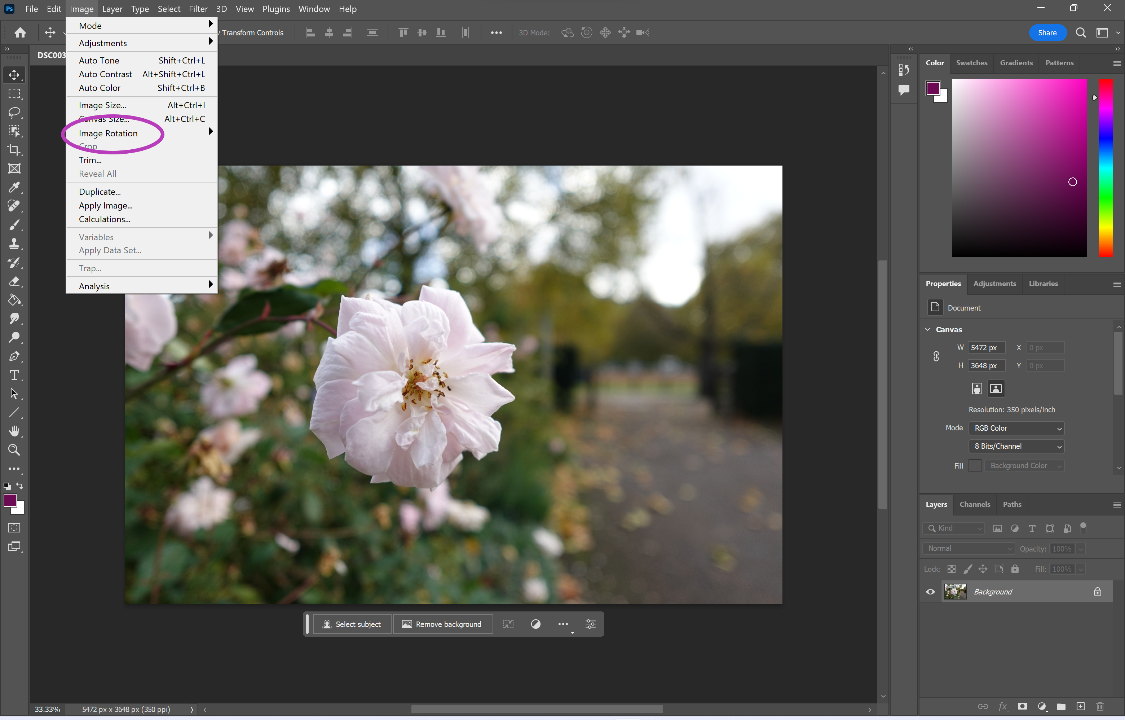Open the Color panel options menu

pyautogui.click(x=1117, y=63)
